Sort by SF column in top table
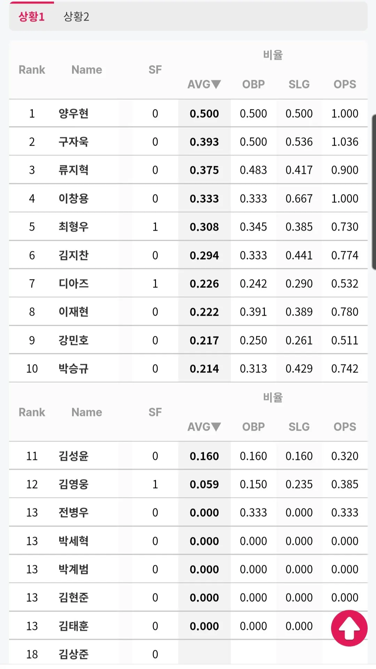 click(x=155, y=70)
